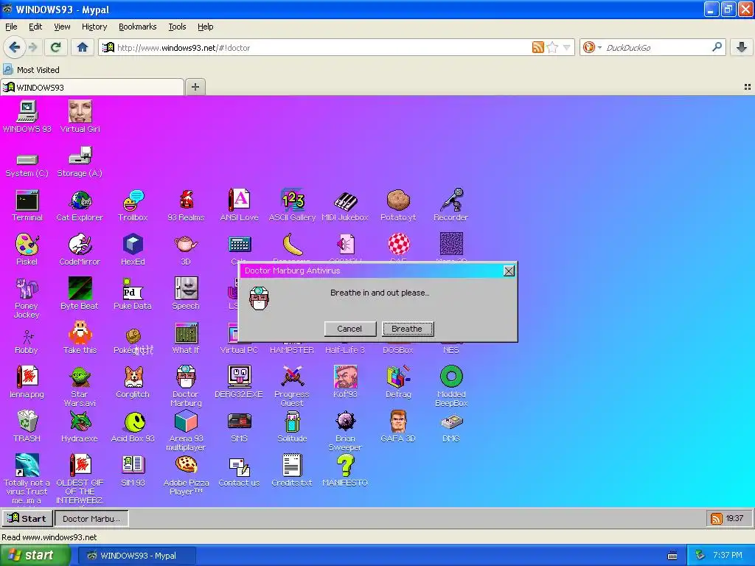Screen dimensions: 755x566
Task: Click RSS icon in Windows93 tray
Action: (717, 518)
